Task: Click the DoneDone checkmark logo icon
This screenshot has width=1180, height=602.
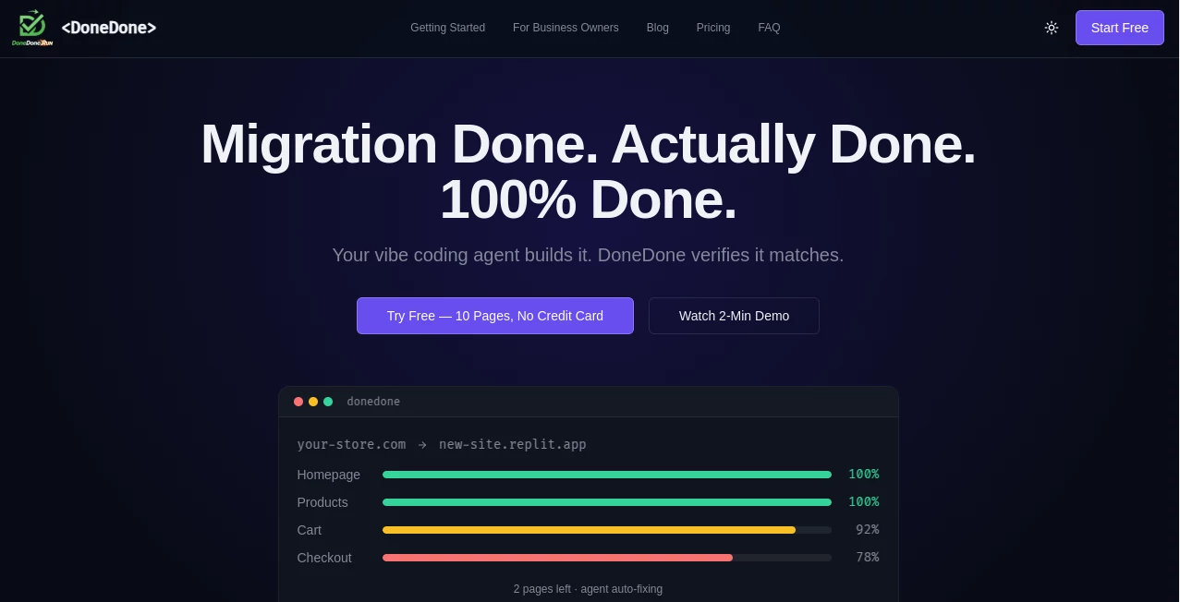Action: tap(32, 28)
